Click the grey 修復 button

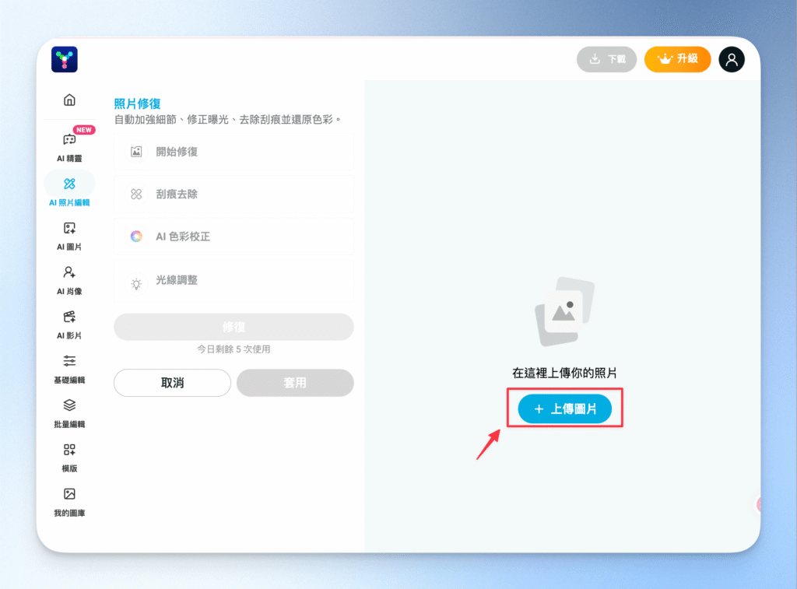click(233, 327)
